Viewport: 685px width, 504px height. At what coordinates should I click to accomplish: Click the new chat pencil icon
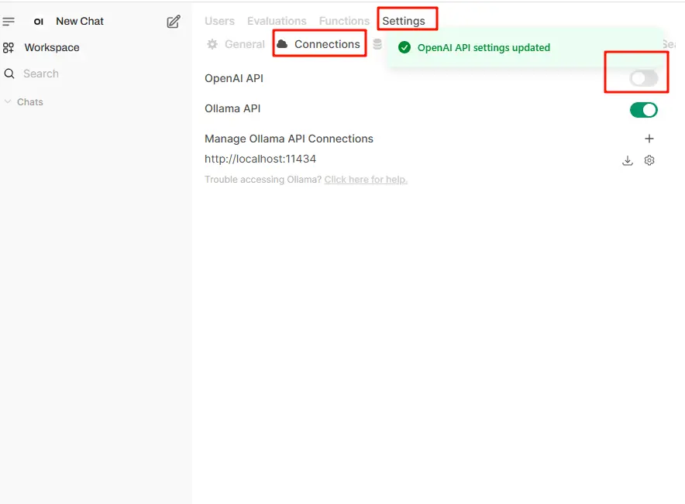click(174, 22)
